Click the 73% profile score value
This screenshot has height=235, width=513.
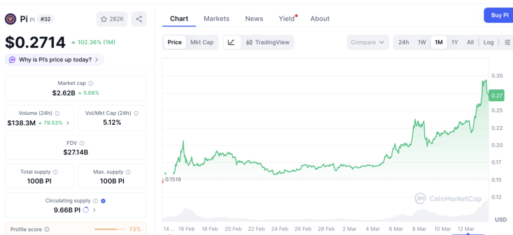click(135, 230)
